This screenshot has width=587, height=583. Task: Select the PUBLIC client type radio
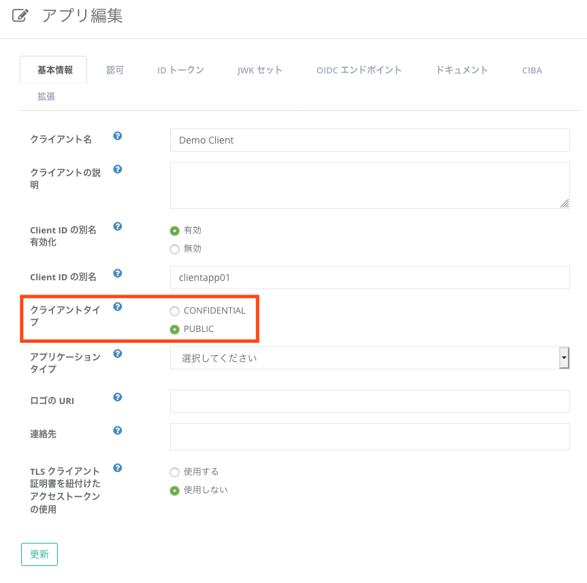point(175,329)
